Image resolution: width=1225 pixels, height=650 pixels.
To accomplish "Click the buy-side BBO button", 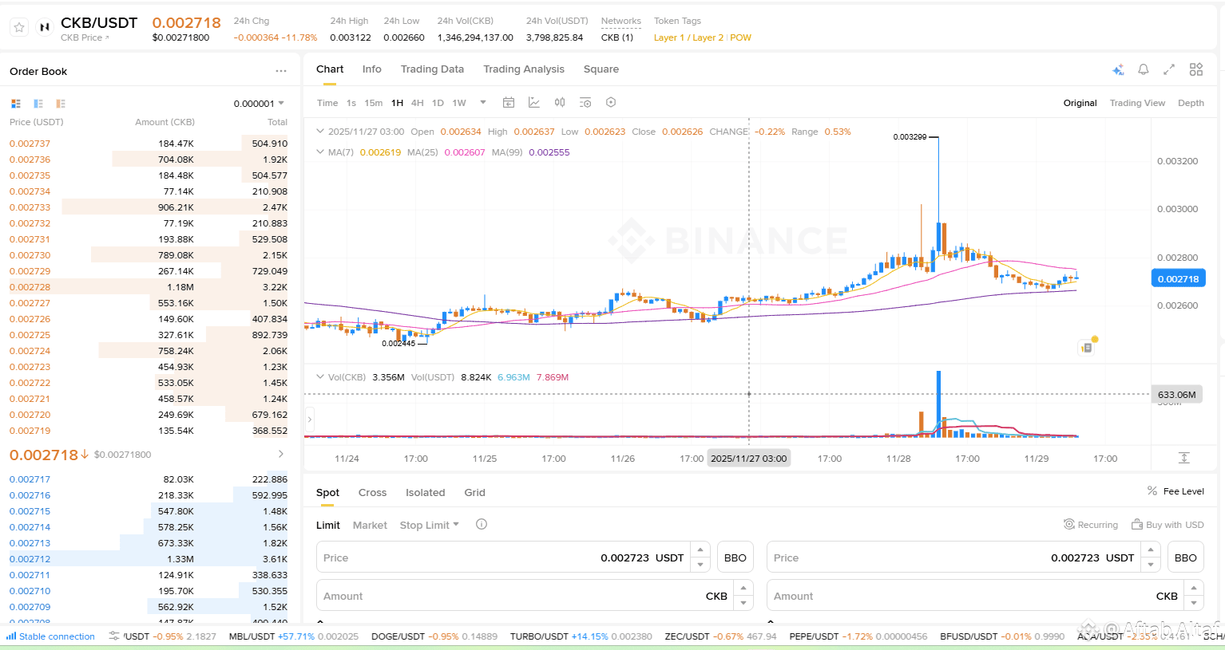I will (735, 557).
